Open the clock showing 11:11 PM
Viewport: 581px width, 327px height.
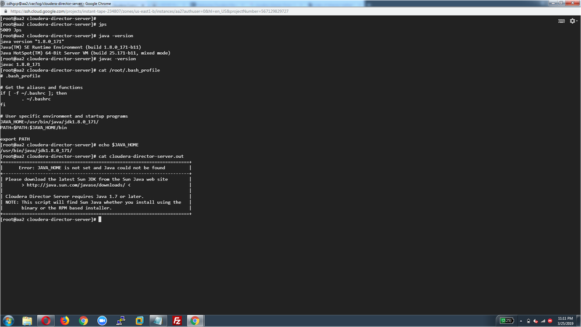pos(565,321)
